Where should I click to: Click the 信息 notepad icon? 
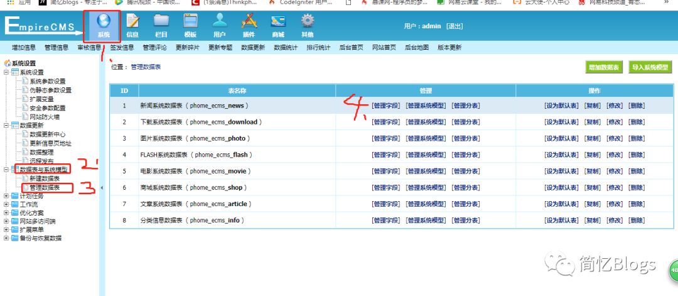pos(133,24)
